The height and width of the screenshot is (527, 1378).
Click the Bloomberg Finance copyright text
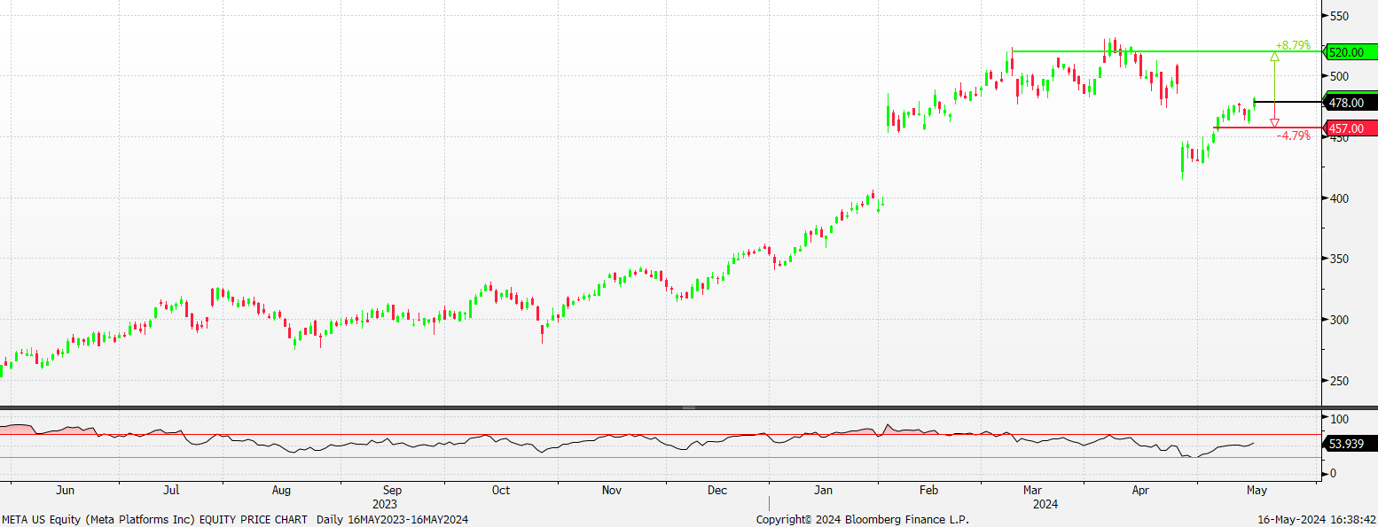point(862,519)
